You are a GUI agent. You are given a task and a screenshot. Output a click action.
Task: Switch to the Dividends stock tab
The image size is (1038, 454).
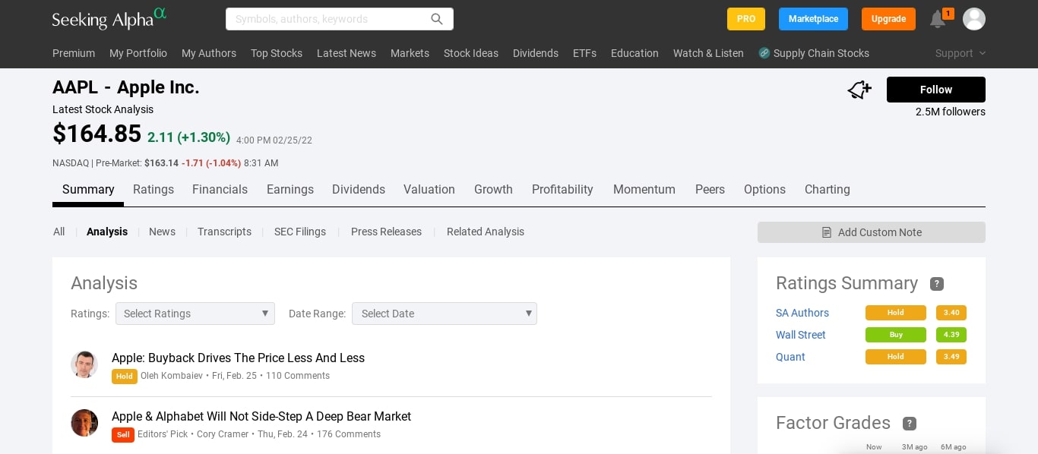coord(359,190)
